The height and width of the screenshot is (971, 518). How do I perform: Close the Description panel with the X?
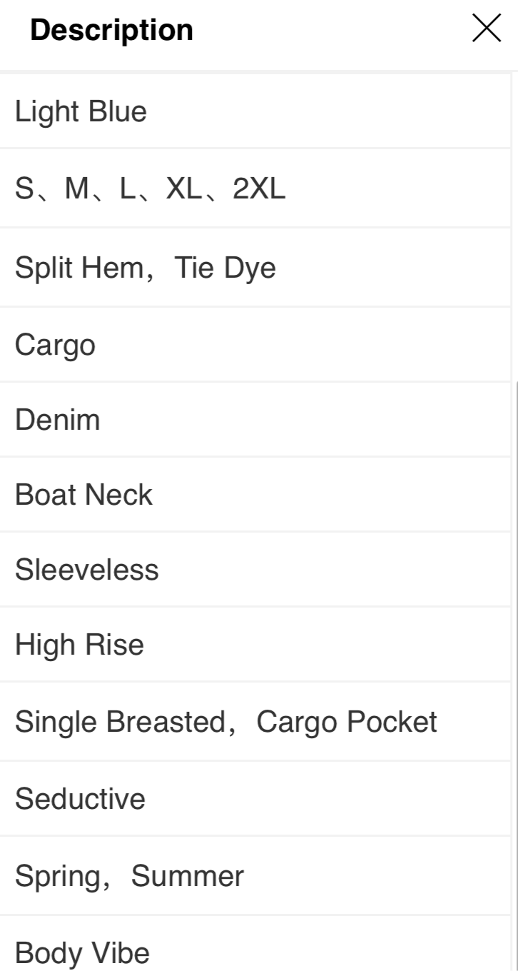[486, 30]
